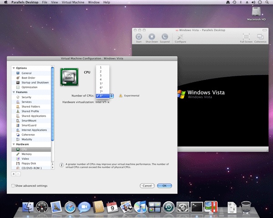Select Boot Order settings
Viewport: 273px width, 218px height.
pos(31,78)
